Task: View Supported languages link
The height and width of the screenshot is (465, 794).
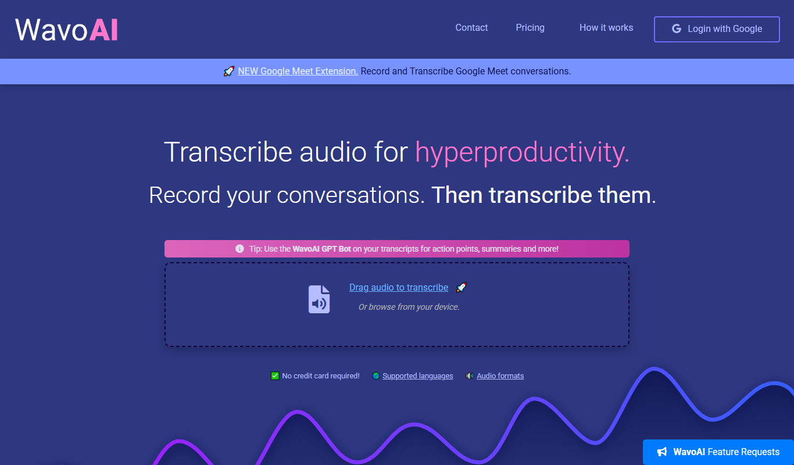Action: tap(418, 376)
